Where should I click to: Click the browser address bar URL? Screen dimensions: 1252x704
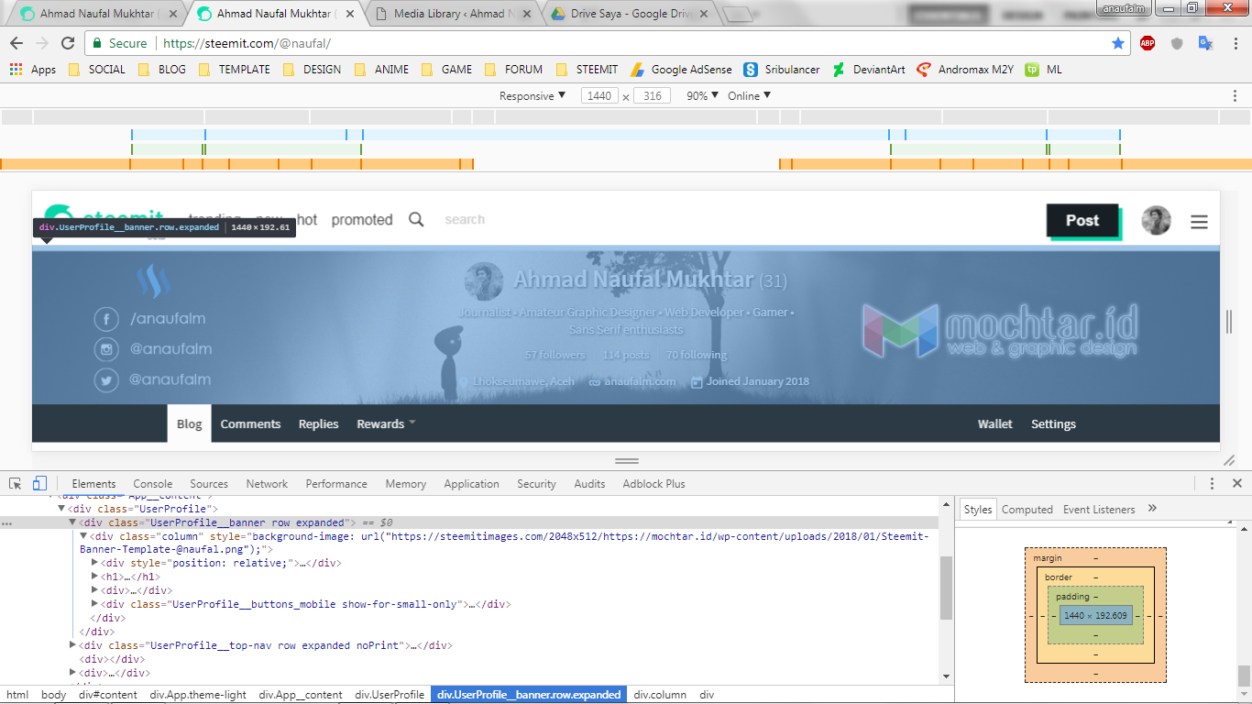(247, 43)
